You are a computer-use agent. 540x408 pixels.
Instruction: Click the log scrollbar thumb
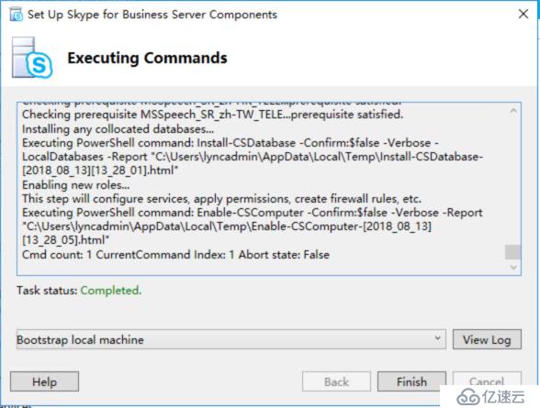click(512, 252)
